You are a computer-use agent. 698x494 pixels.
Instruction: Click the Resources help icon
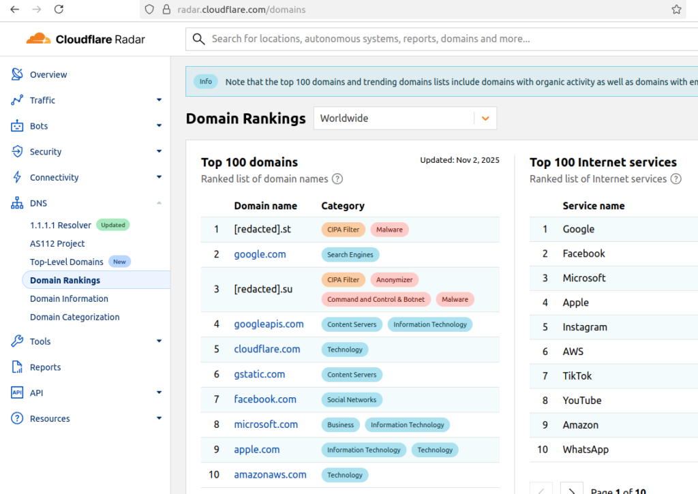16,418
